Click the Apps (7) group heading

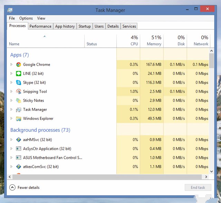(x=19, y=55)
